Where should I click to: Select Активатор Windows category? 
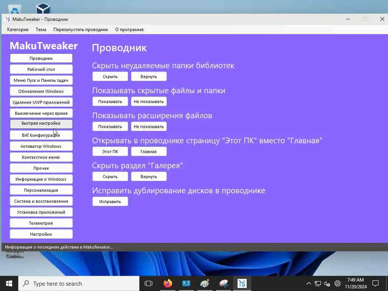41,146
